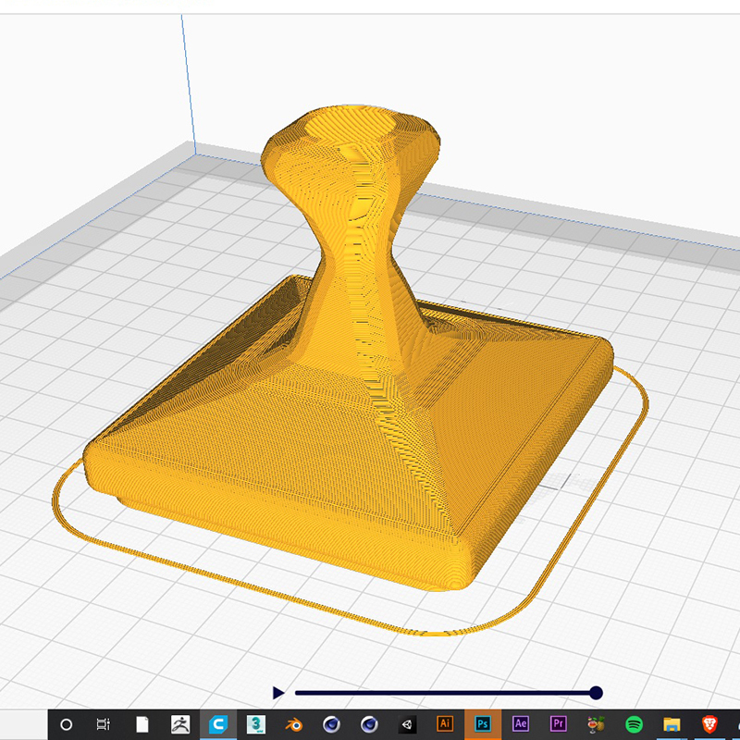This screenshot has height=740, width=740.
Task: Play the layer preview animation
Action: (x=279, y=691)
